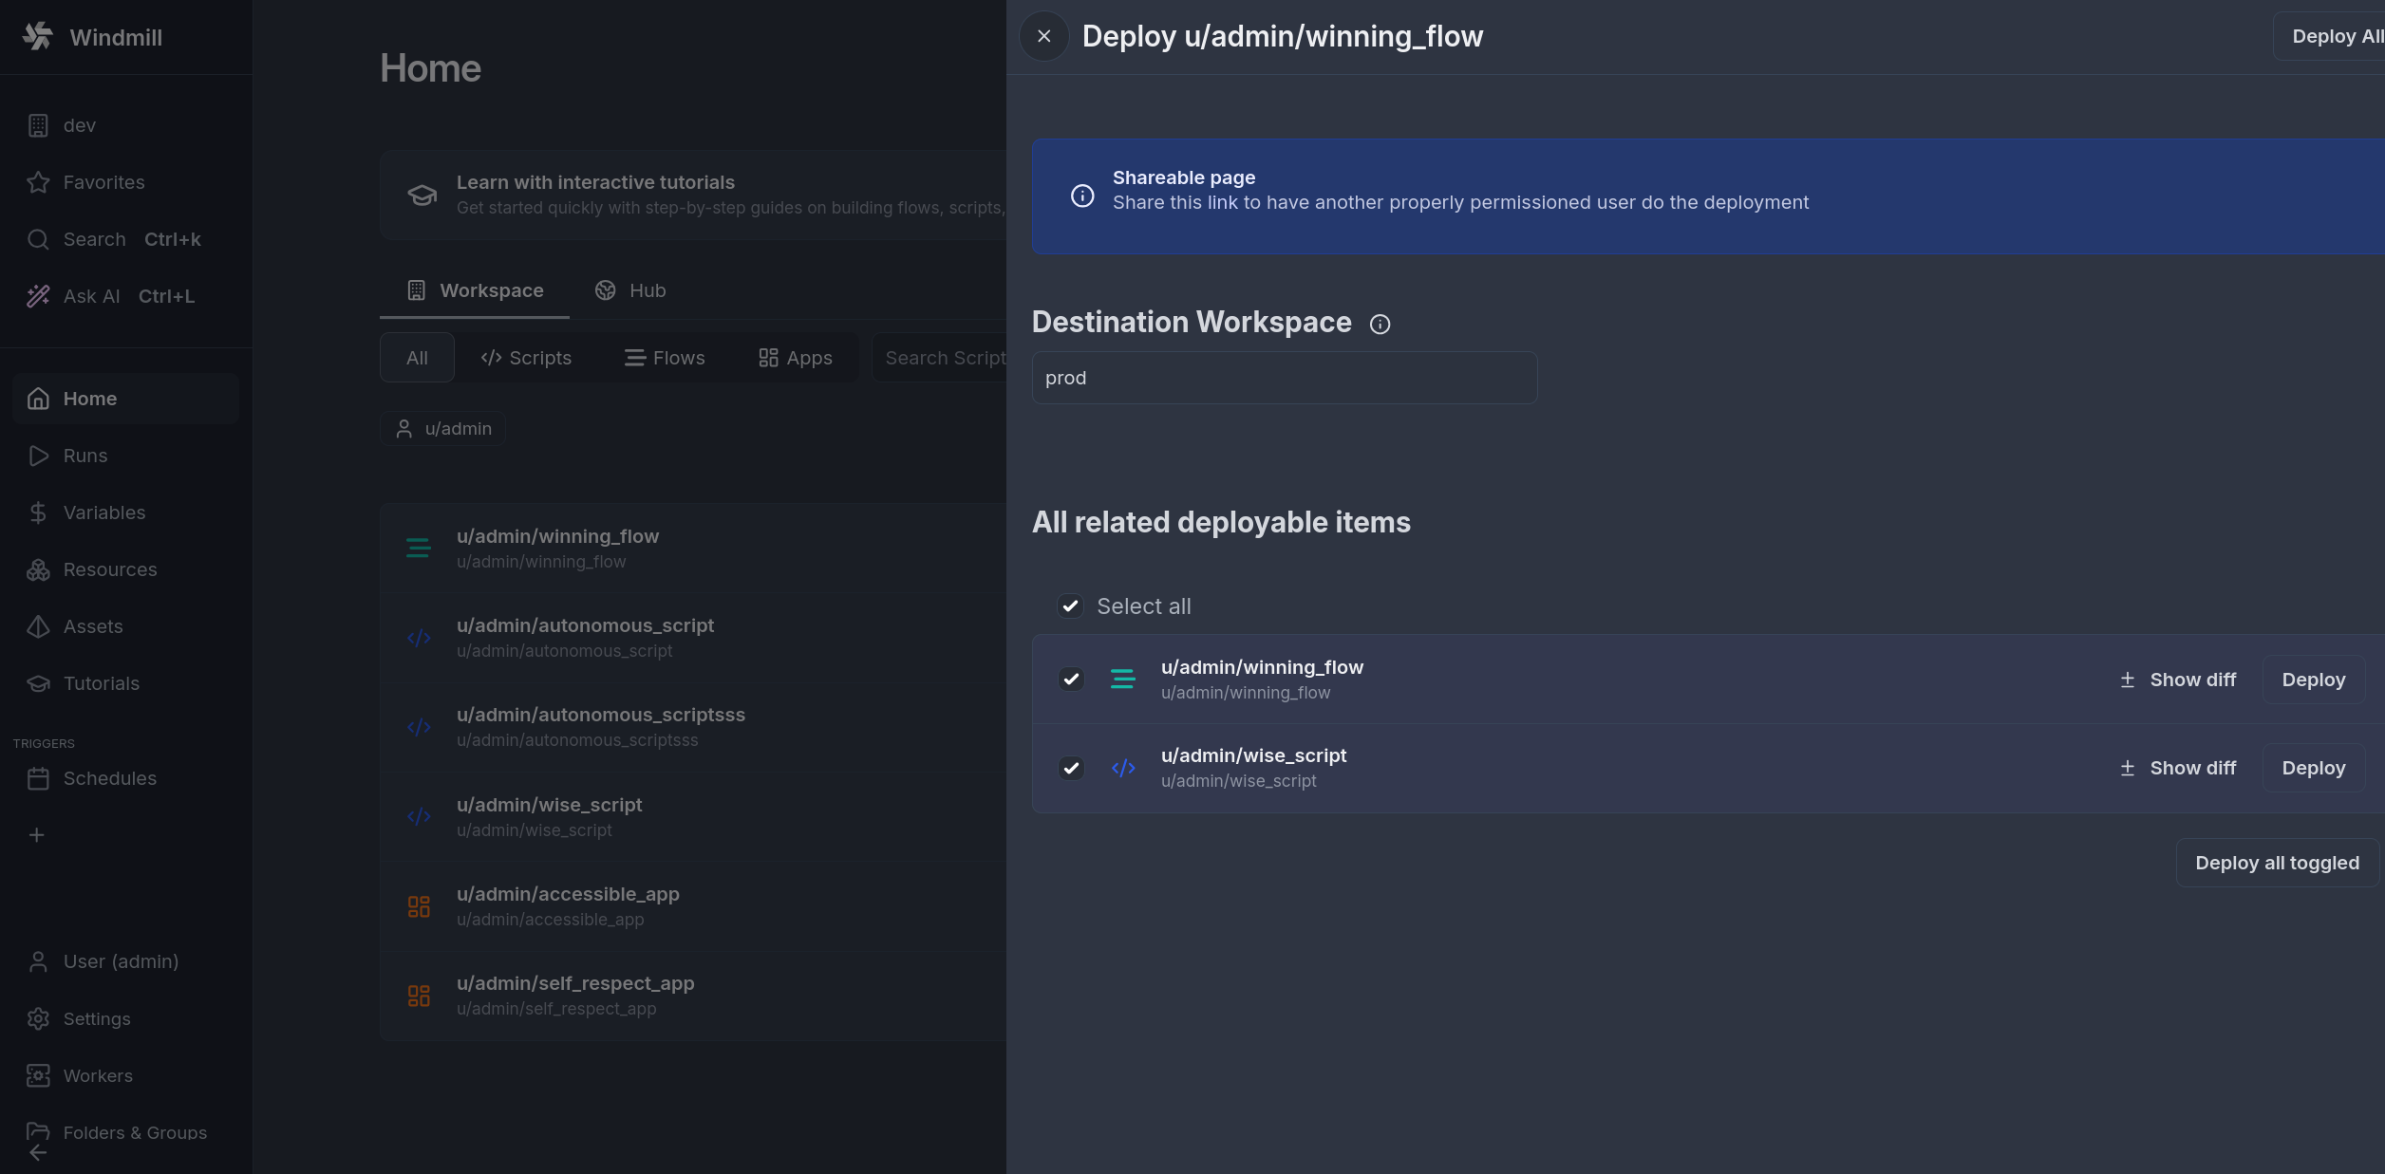This screenshot has width=2385, height=1174.
Task: Uncheck u/admin/winning_flow deployable item
Action: (1071, 680)
